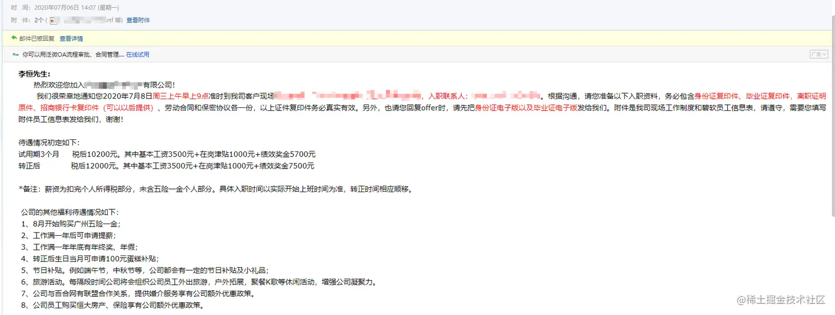Follow the 在线试用 link
The width and height of the screenshot is (835, 315).
pyautogui.click(x=138, y=55)
